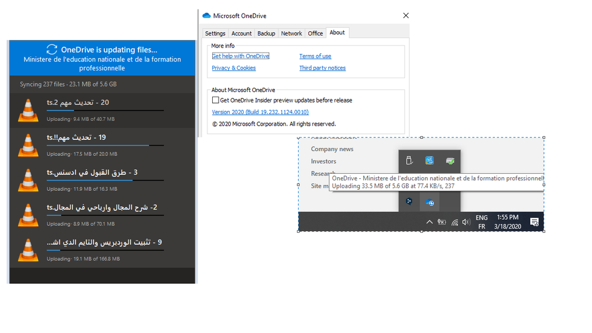Close the Microsoft OneDrive dialog
The width and height of the screenshot is (592, 333).
coord(406,15)
